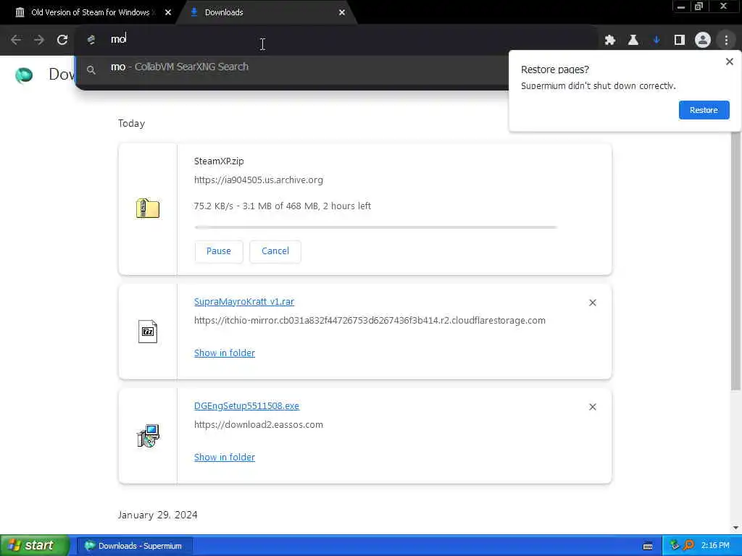Close the Downloads tab
Screen dimensions: 742x556
coord(342,13)
